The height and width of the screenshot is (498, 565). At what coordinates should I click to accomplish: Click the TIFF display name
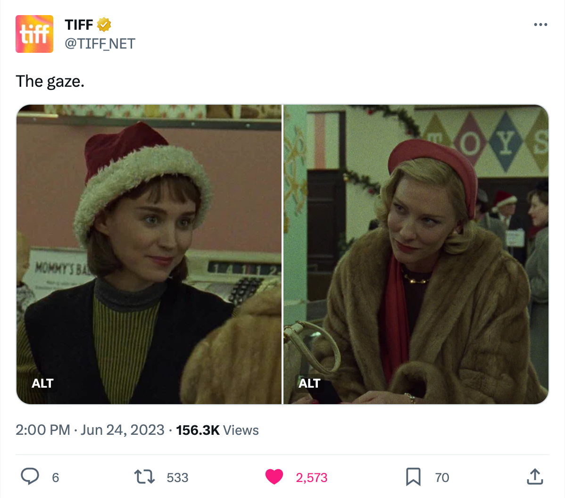[x=79, y=25]
